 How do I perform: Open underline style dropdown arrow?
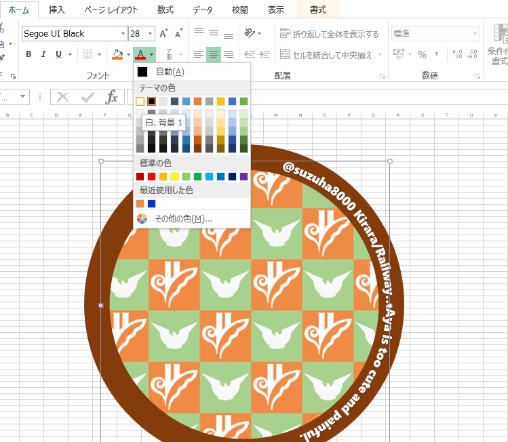tap(70, 54)
